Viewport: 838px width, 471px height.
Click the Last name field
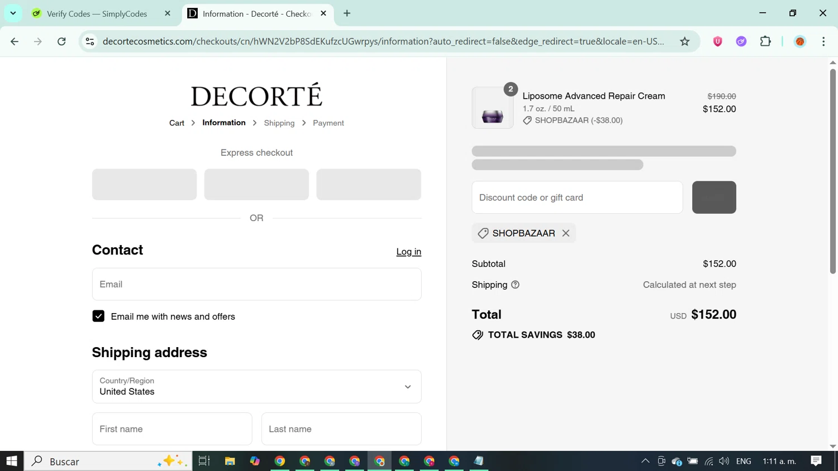(x=341, y=429)
